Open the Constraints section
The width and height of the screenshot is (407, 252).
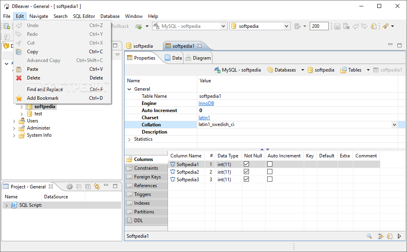coord(146,168)
